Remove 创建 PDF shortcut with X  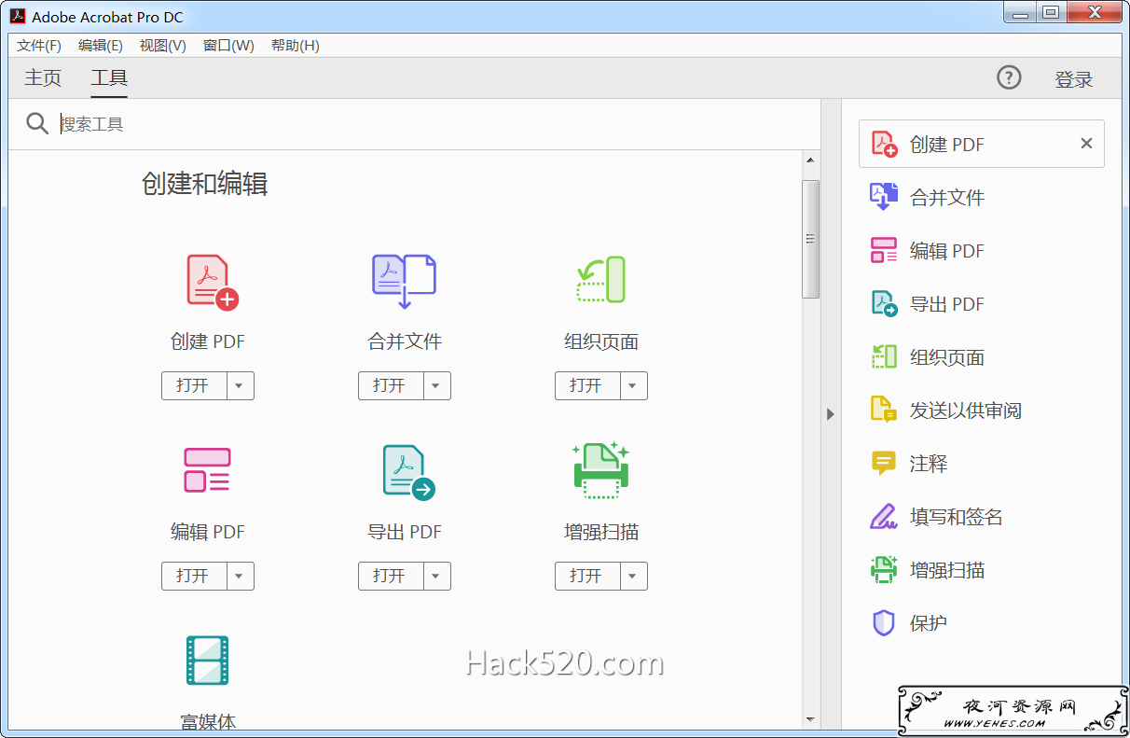click(x=1086, y=144)
